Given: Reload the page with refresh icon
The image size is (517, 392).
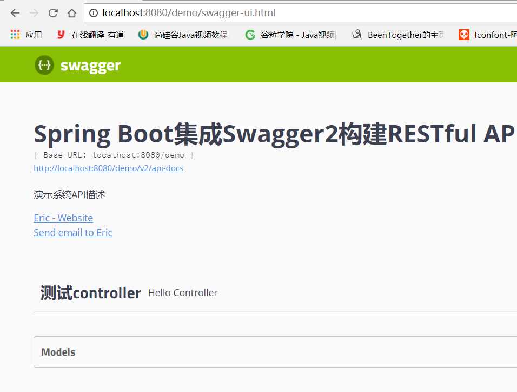Looking at the screenshot, I should [53, 13].
